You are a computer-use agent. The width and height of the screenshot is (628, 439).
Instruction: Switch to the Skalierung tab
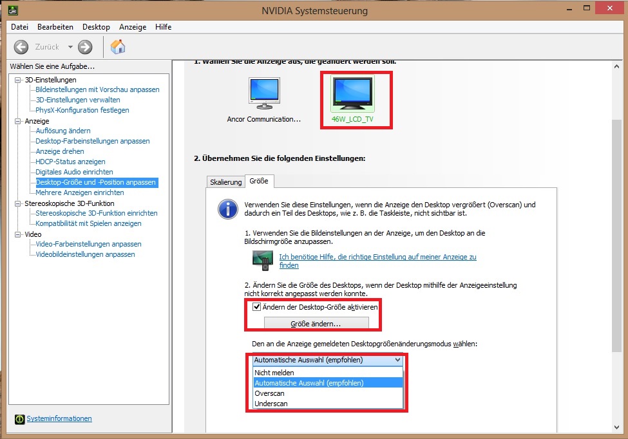(226, 182)
